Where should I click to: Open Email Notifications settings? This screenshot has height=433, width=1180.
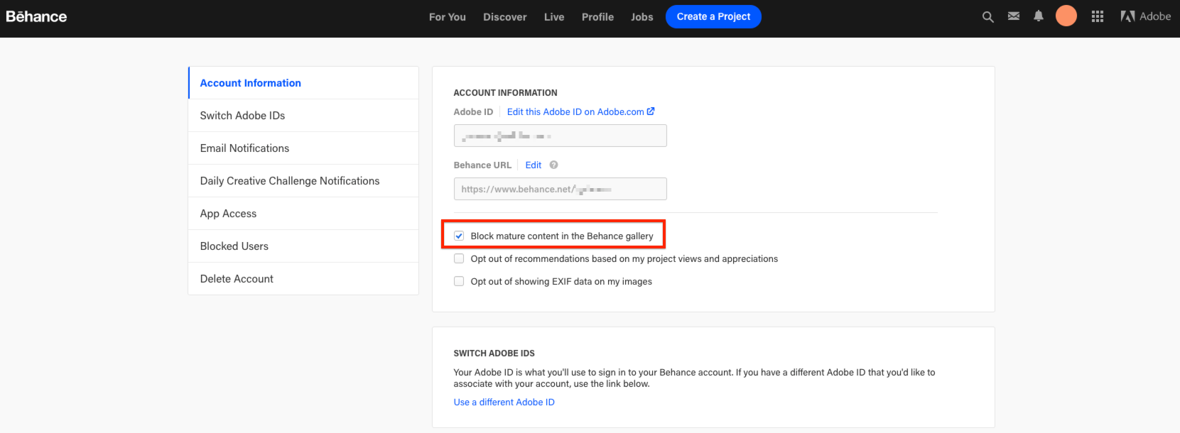303,148
